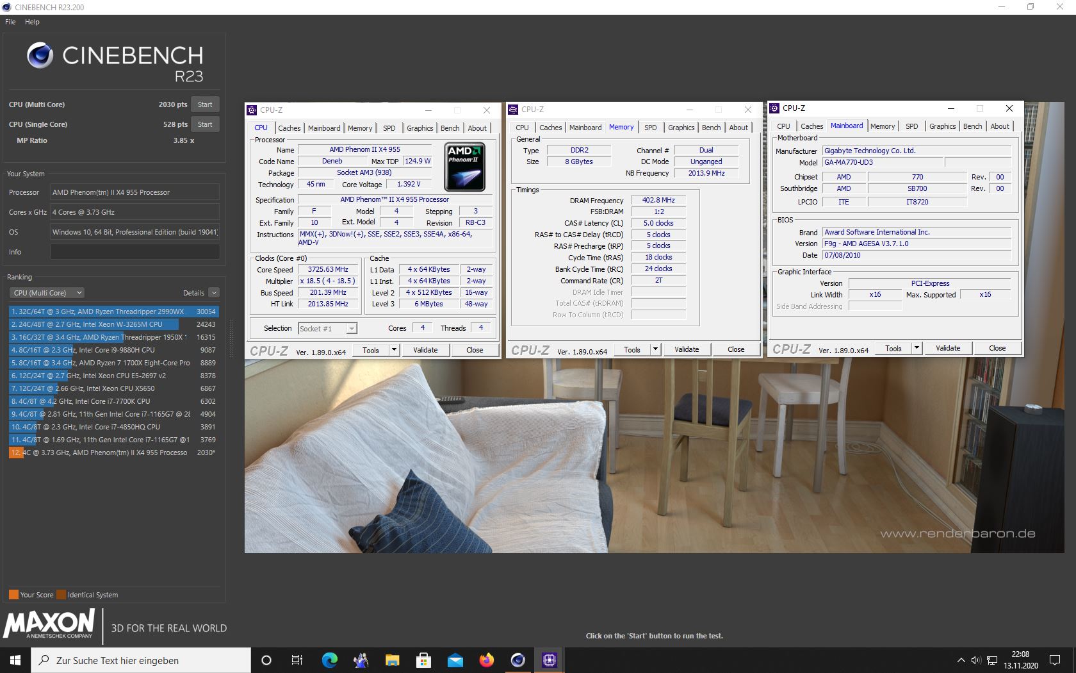Click Validate in the first CPU-Z window

click(x=425, y=350)
